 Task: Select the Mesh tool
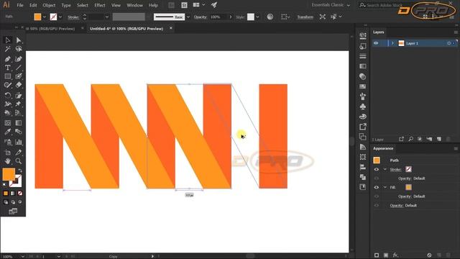coord(8,123)
